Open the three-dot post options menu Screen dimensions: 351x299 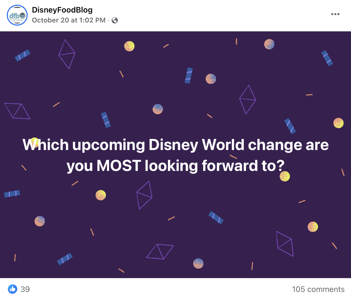(x=335, y=14)
